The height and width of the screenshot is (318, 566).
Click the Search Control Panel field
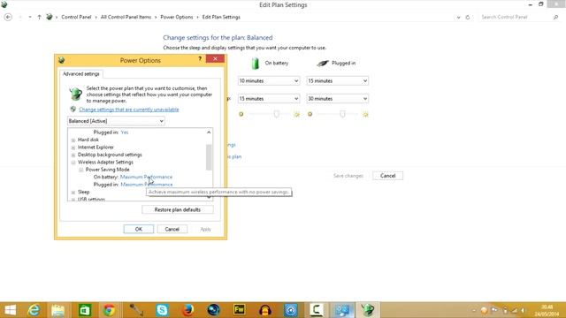click(515, 17)
